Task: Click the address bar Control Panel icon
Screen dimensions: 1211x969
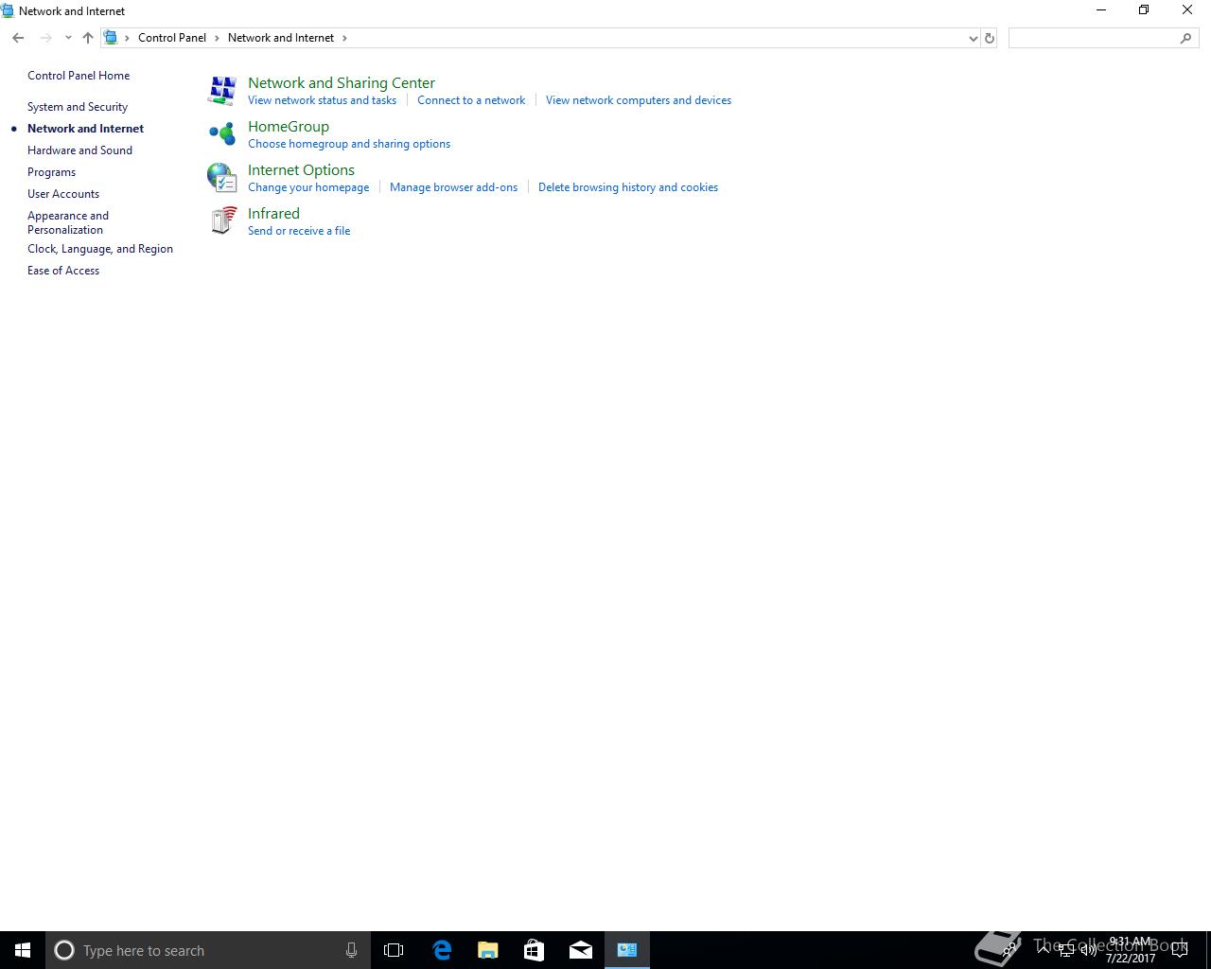Action: [x=111, y=38]
